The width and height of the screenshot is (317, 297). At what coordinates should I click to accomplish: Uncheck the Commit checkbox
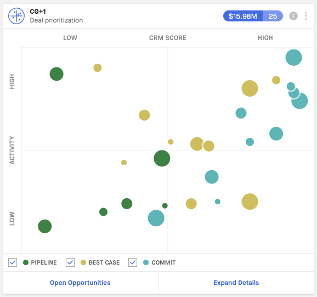click(x=133, y=262)
